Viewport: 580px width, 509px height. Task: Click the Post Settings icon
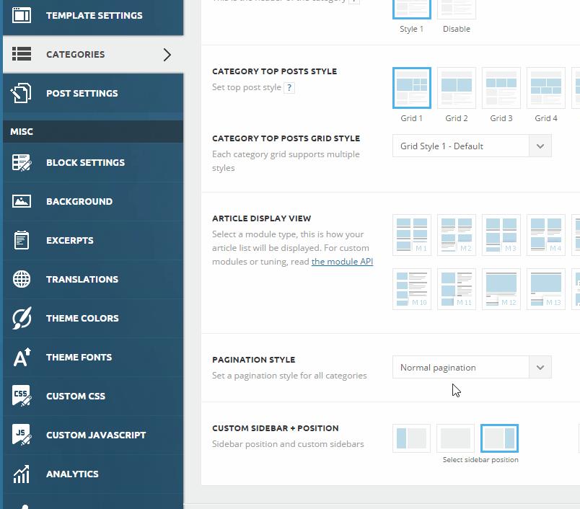point(21,93)
